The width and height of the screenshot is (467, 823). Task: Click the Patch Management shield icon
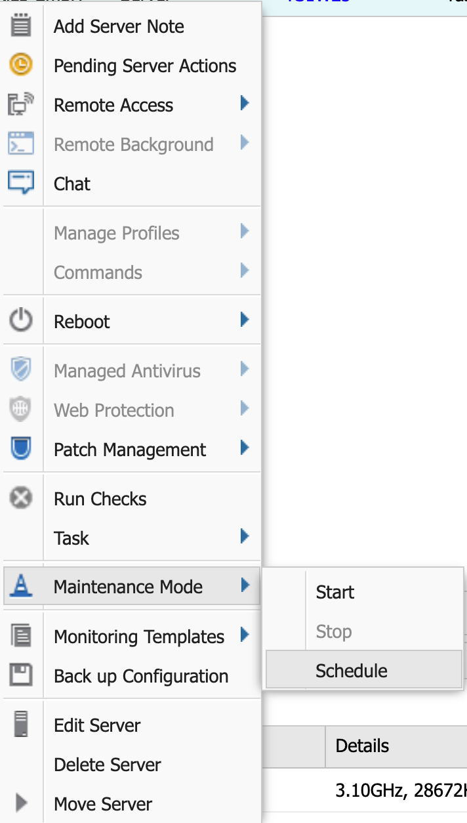(21, 449)
